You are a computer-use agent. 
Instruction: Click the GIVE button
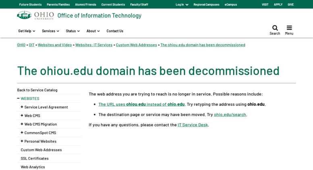pos(291,4)
